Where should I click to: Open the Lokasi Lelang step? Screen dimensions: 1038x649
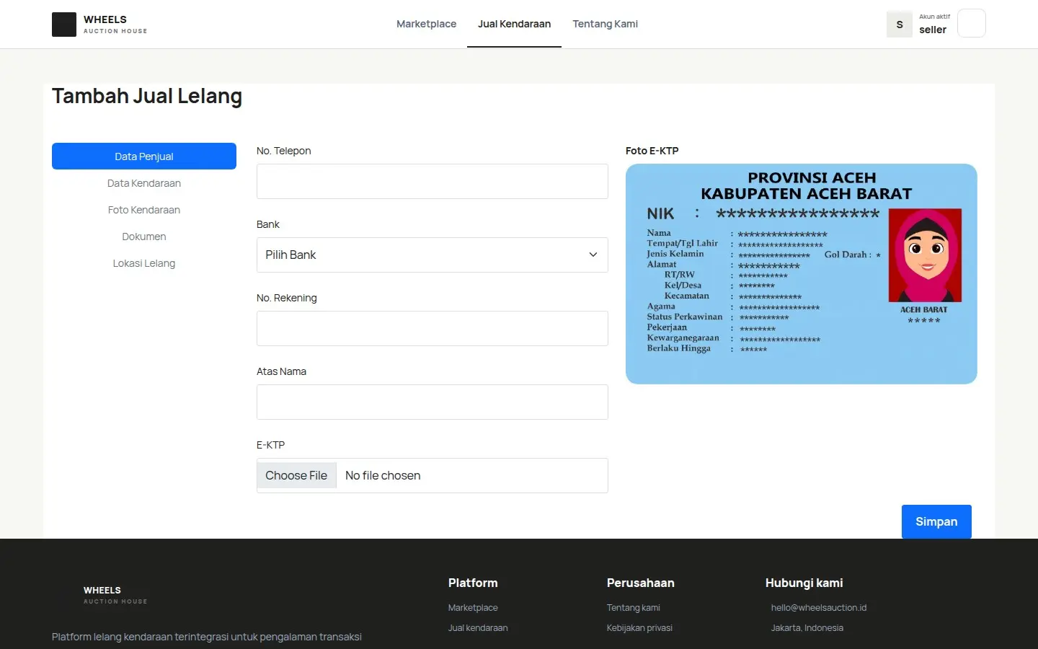coord(144,263)
